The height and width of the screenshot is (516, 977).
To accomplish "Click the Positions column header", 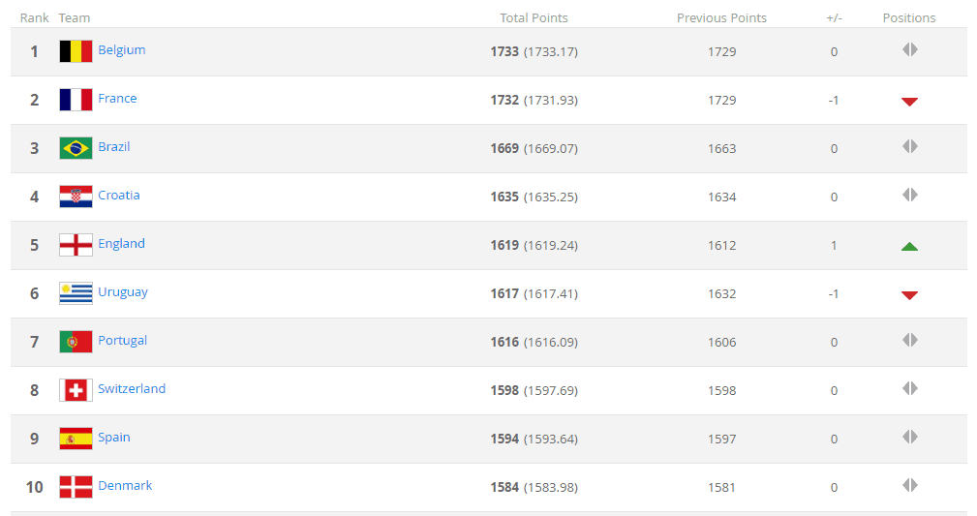I will (x=909, y=18).
